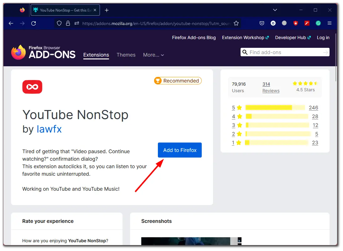Click the Add to Firefox button
The width and height of the screenshot is (343, 251).
180,150
